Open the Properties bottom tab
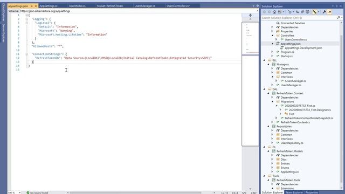The height and width of the screenshot is (194, 345). (312, 192)
